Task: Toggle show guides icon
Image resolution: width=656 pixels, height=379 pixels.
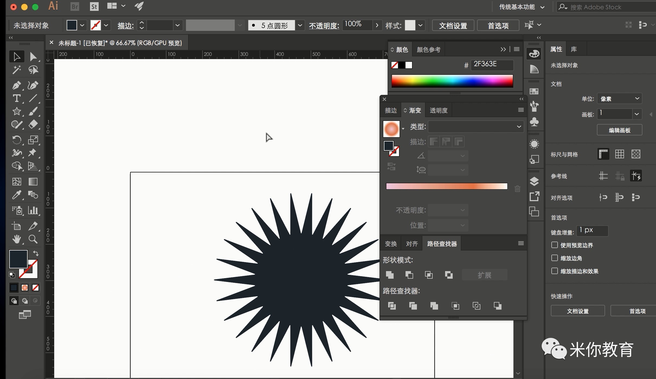Action: coord(603,176)
